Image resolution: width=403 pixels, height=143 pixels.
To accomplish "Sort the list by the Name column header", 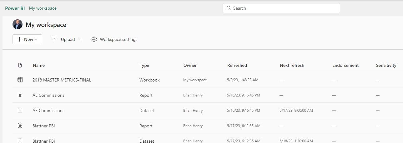I will [39, 65].
